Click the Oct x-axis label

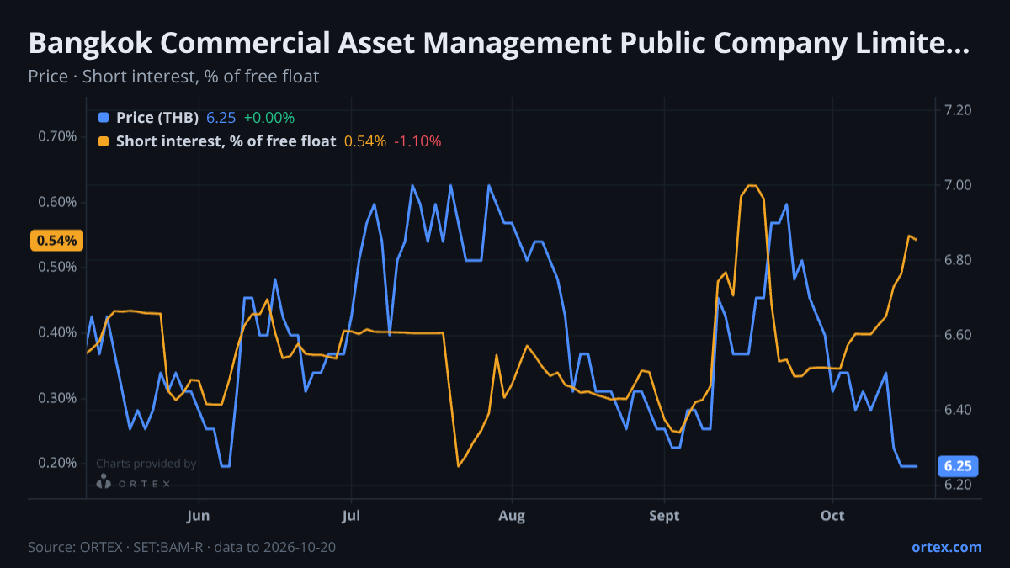pos(832,515)
